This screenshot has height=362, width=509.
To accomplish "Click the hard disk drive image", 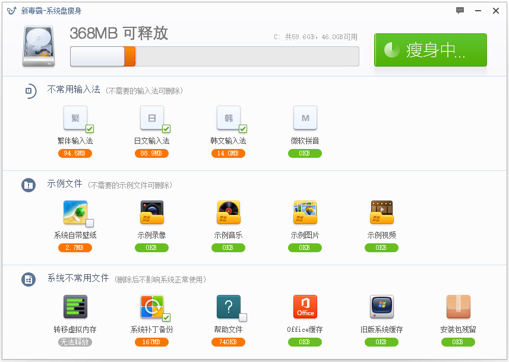I will 39,46.
